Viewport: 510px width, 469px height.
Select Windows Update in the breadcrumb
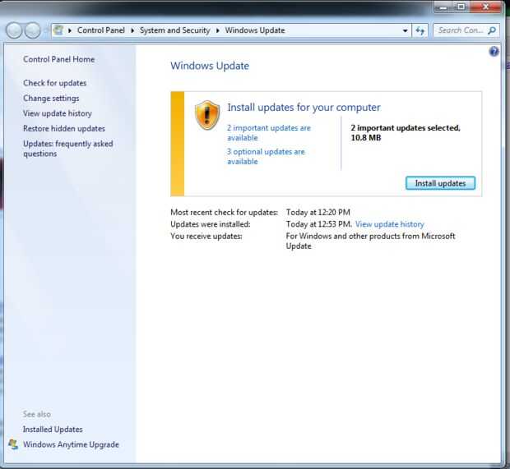pos(255,30)
